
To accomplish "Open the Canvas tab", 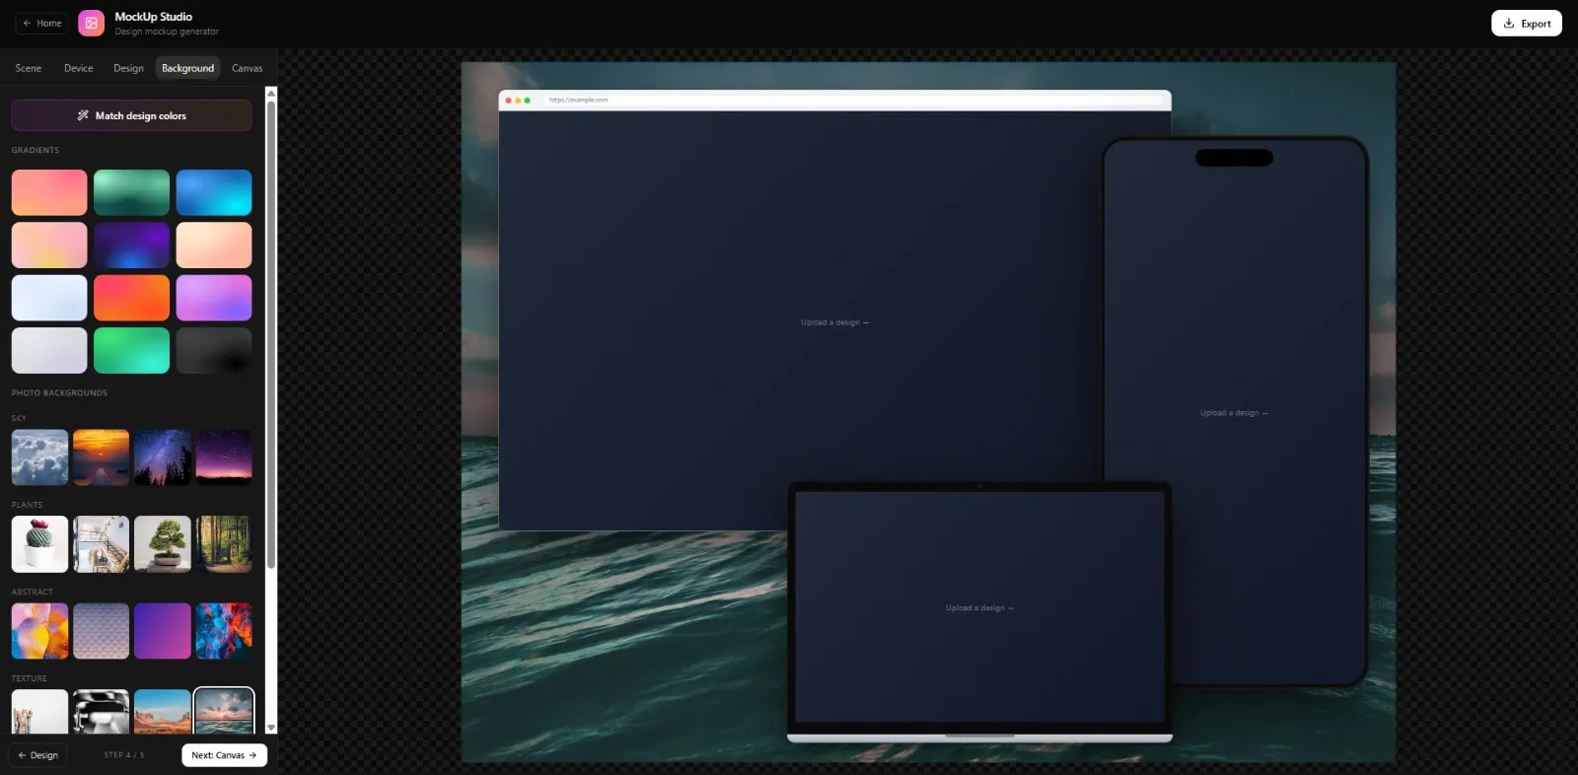I will pos(247,68).
